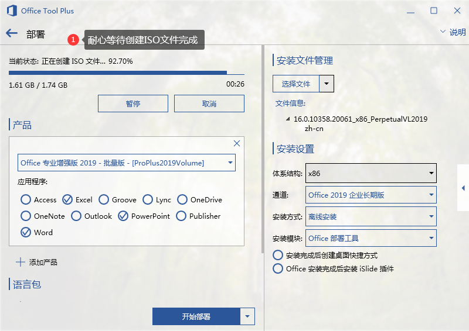Click the plus icon to add product

coord(21,262)
